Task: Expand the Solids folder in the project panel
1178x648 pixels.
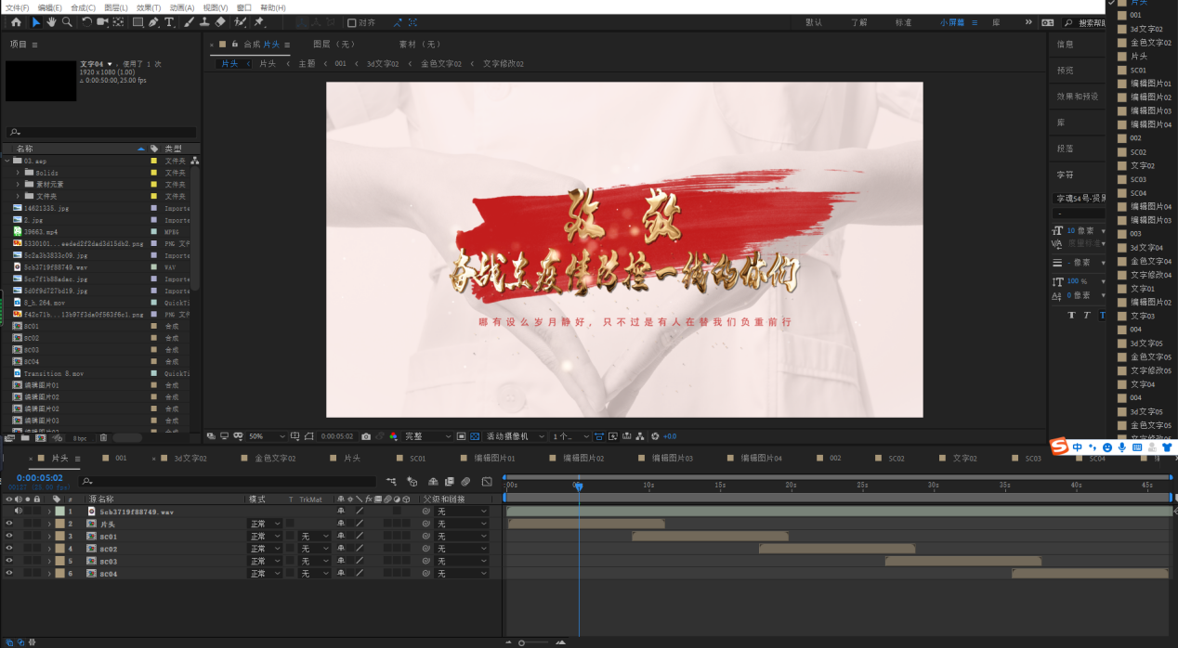Action: tap(18, 173)
